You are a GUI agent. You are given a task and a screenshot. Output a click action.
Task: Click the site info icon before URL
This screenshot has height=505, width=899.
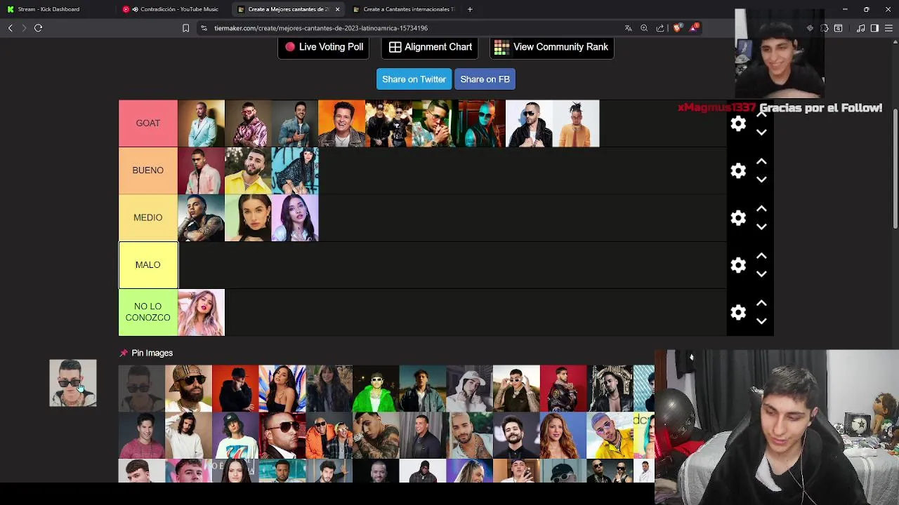(204, 28)
